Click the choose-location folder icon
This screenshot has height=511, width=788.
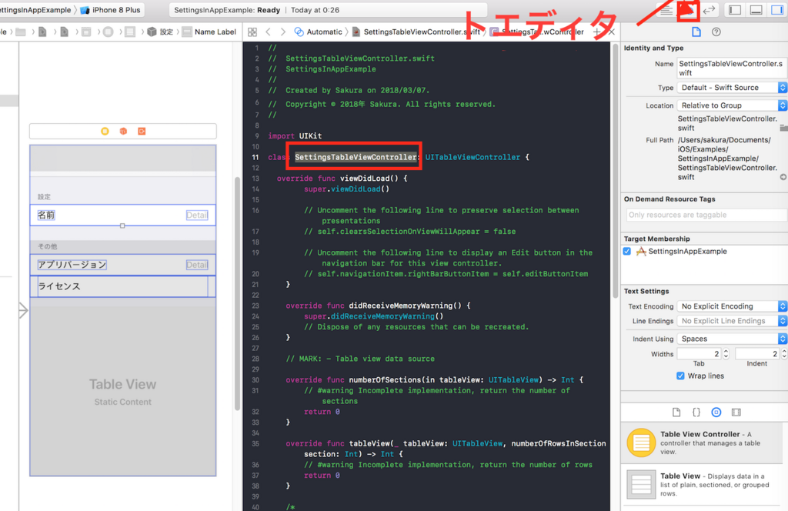coord(784,128)
